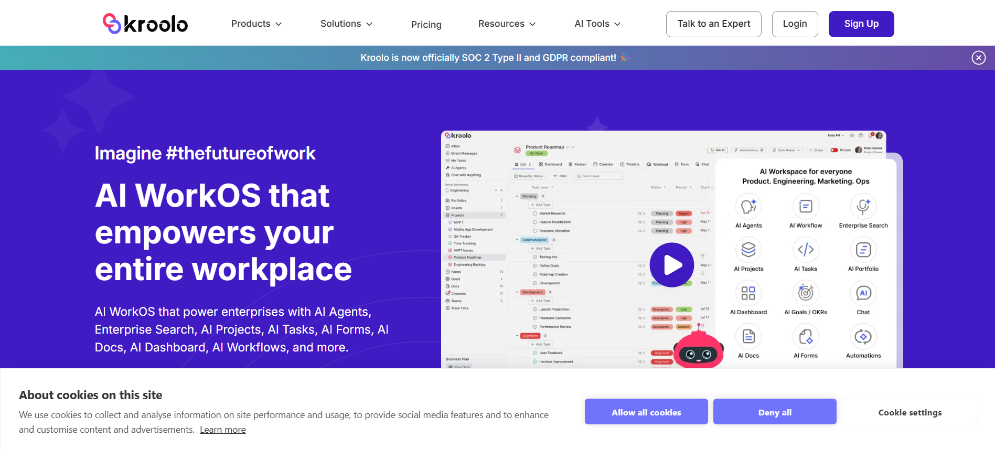Select the AI Dashboard grid icon
This screenshot has width=995, height=449.
pos(748,293)
